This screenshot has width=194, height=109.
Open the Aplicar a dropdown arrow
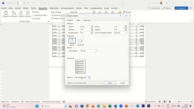pyautogui.click(x=89, y=78)
